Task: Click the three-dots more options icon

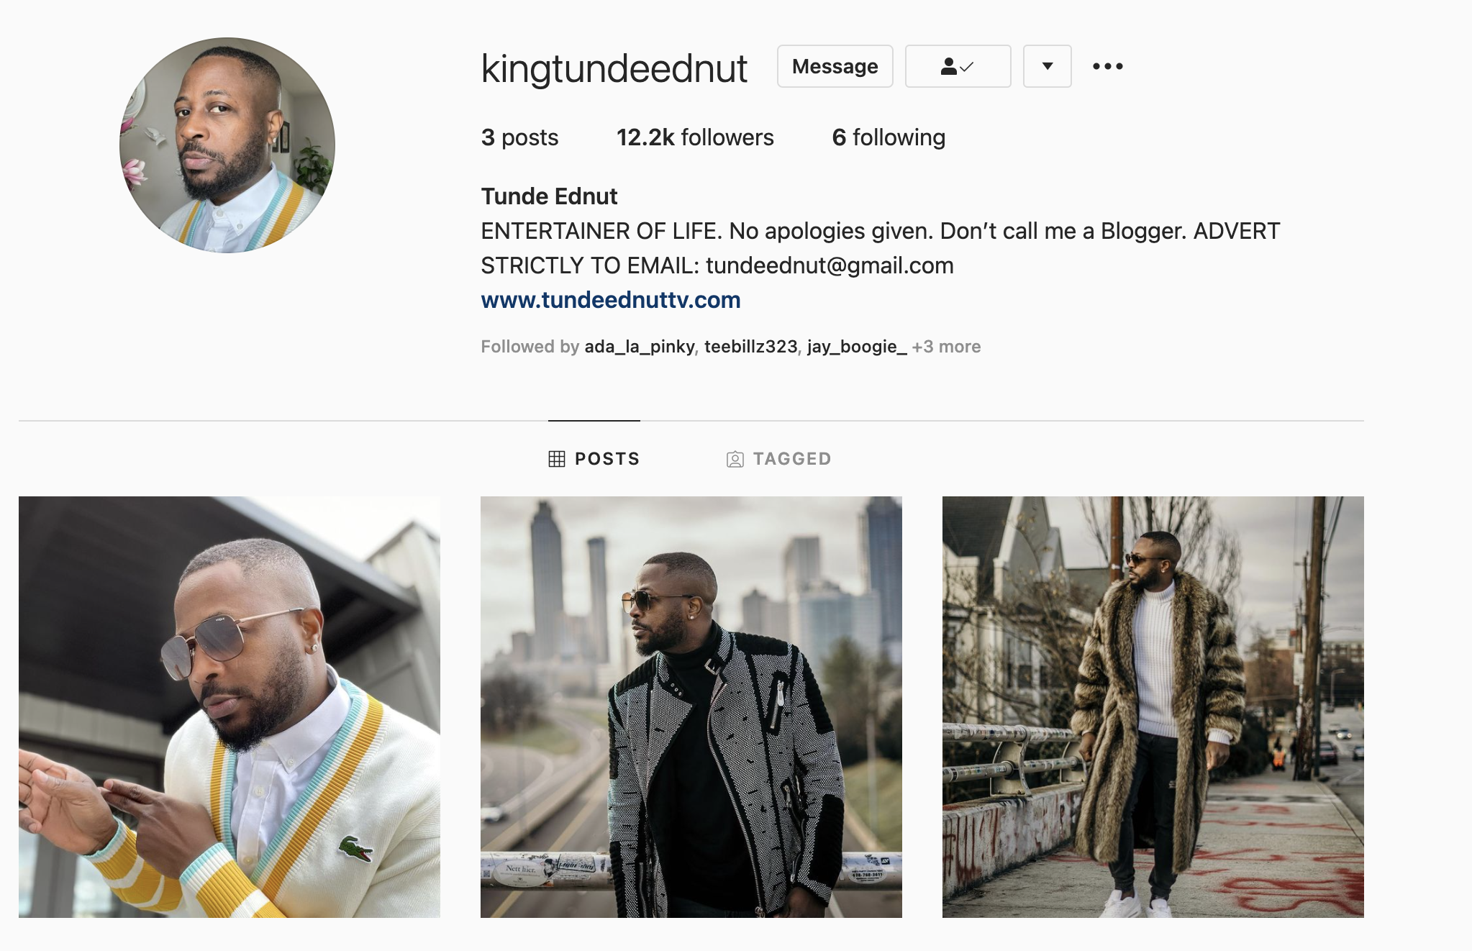Action: 1107,66
